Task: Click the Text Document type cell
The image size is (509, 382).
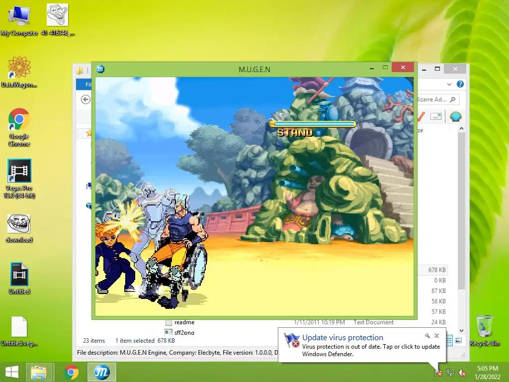Action: (x=373, y=322)
